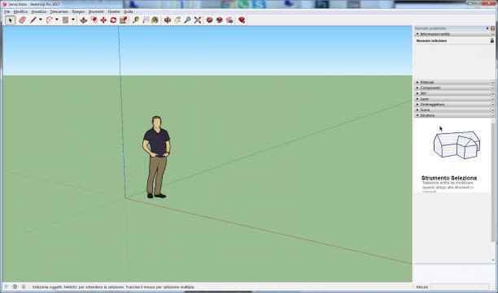The height and width of the screenshot is (293, 498).
Task: Open the Telecamera menu
Action: tap(59, 11)
